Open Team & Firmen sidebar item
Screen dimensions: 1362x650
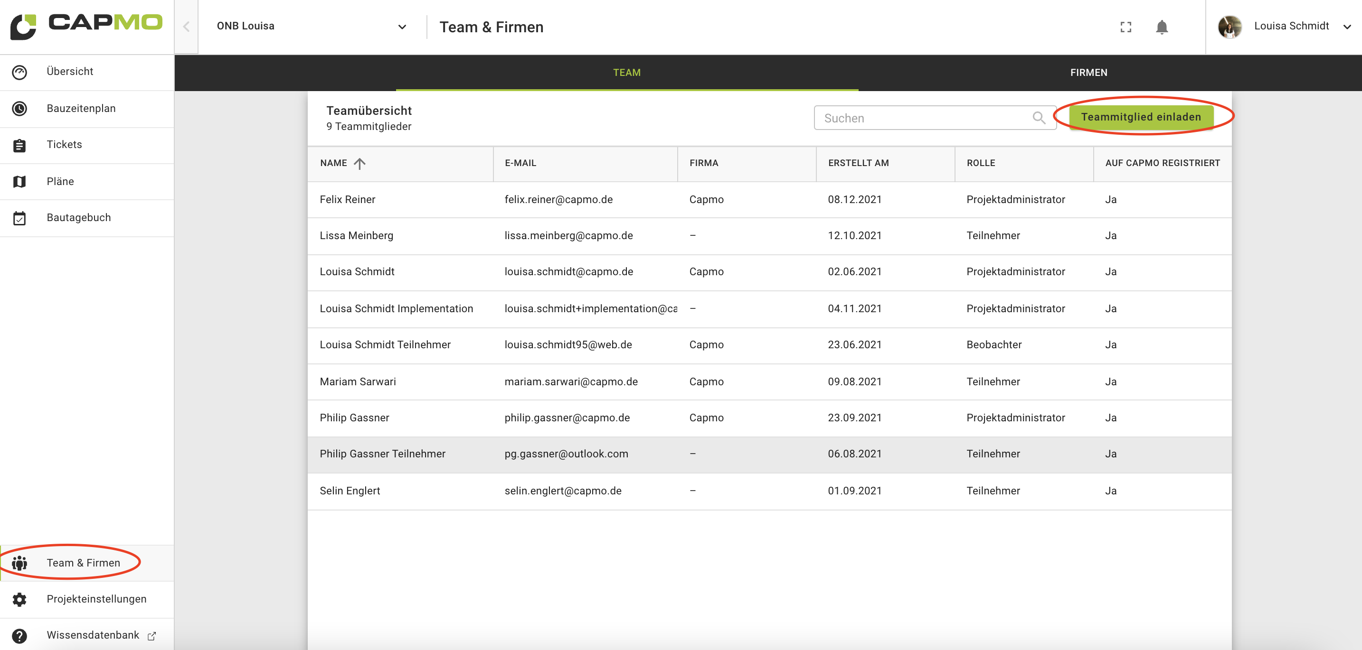coord(83,563)
